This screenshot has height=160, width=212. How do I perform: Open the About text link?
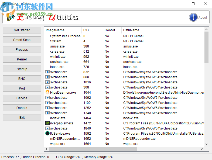pos(203,18)
